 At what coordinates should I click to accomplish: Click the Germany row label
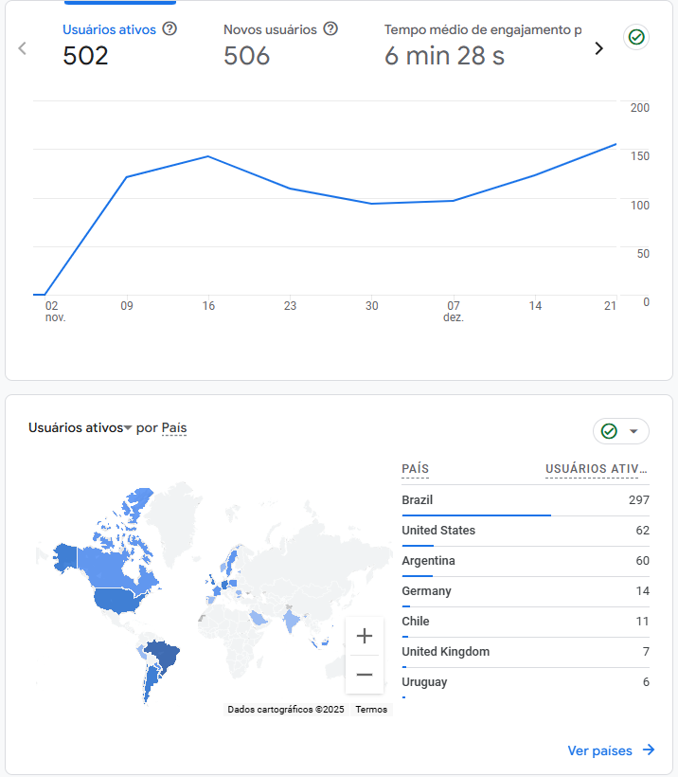(x=426, y=590)
